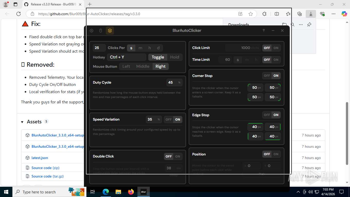The width and height of the screenshot is (350, 197).
Task: Turn Time Limit ON
Action: (x=276, y=60)
